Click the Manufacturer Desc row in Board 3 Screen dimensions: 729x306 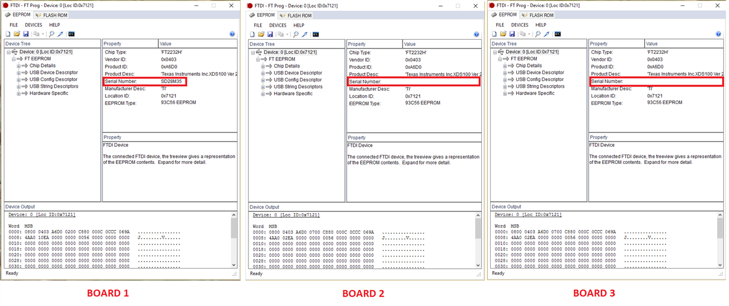[x=656, y=89]
